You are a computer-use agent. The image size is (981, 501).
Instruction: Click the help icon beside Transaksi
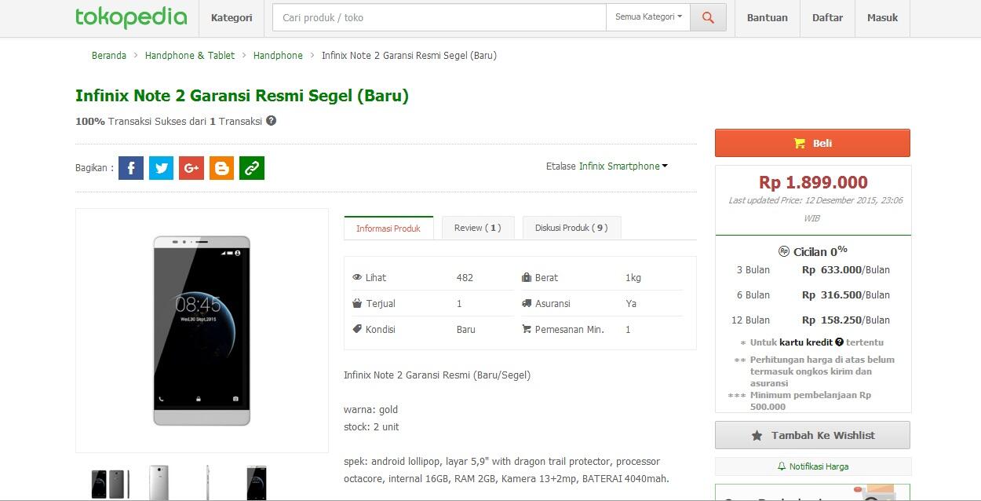point(271,121)
